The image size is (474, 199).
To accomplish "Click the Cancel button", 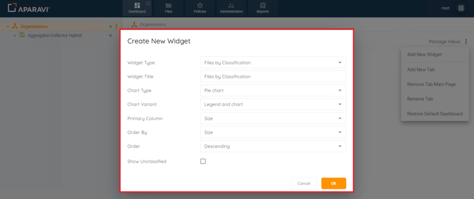I will coord(304,183).
